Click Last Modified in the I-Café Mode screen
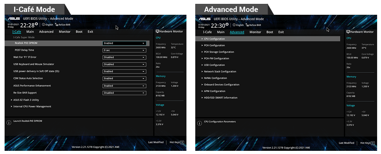 [156, 142]
